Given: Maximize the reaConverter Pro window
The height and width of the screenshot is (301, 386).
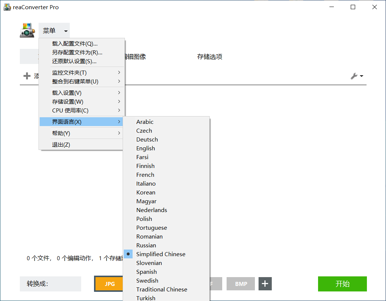Looking at the screenshot, I should pyautogui.click(x=353, y=7).
